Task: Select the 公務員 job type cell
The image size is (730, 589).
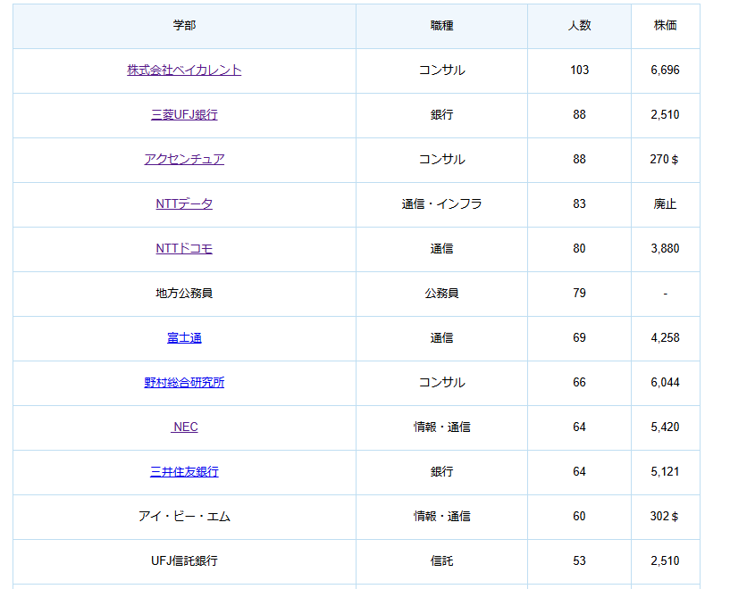Action: [441, 294]
